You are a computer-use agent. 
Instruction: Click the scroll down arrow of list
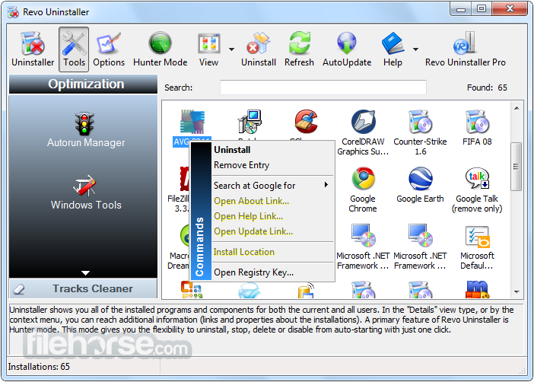coord(517,292)
